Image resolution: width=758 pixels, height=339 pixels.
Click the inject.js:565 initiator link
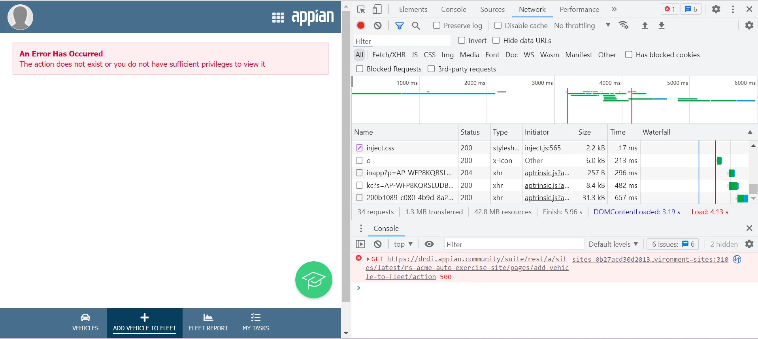tap(543, 148)
